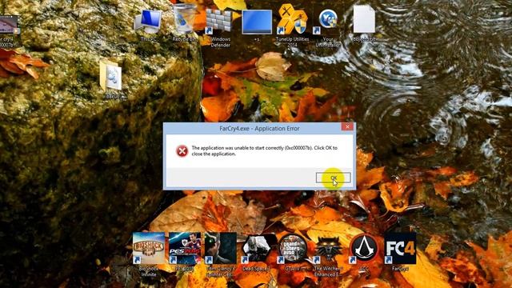Read the 0xc000007b error message text
Viewport: 512px width, 288px height.
tap(265, 151)
